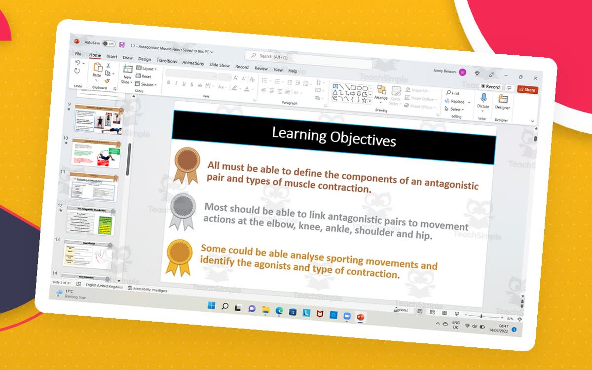
Task: Click the Find button
Action: point(452,93)
